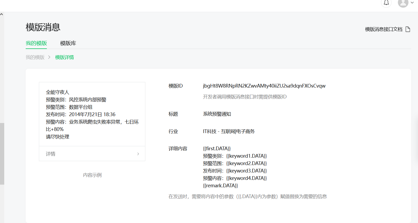418x223 pixels.
Task: Click the 标题 field label
Action: [173, 114]
